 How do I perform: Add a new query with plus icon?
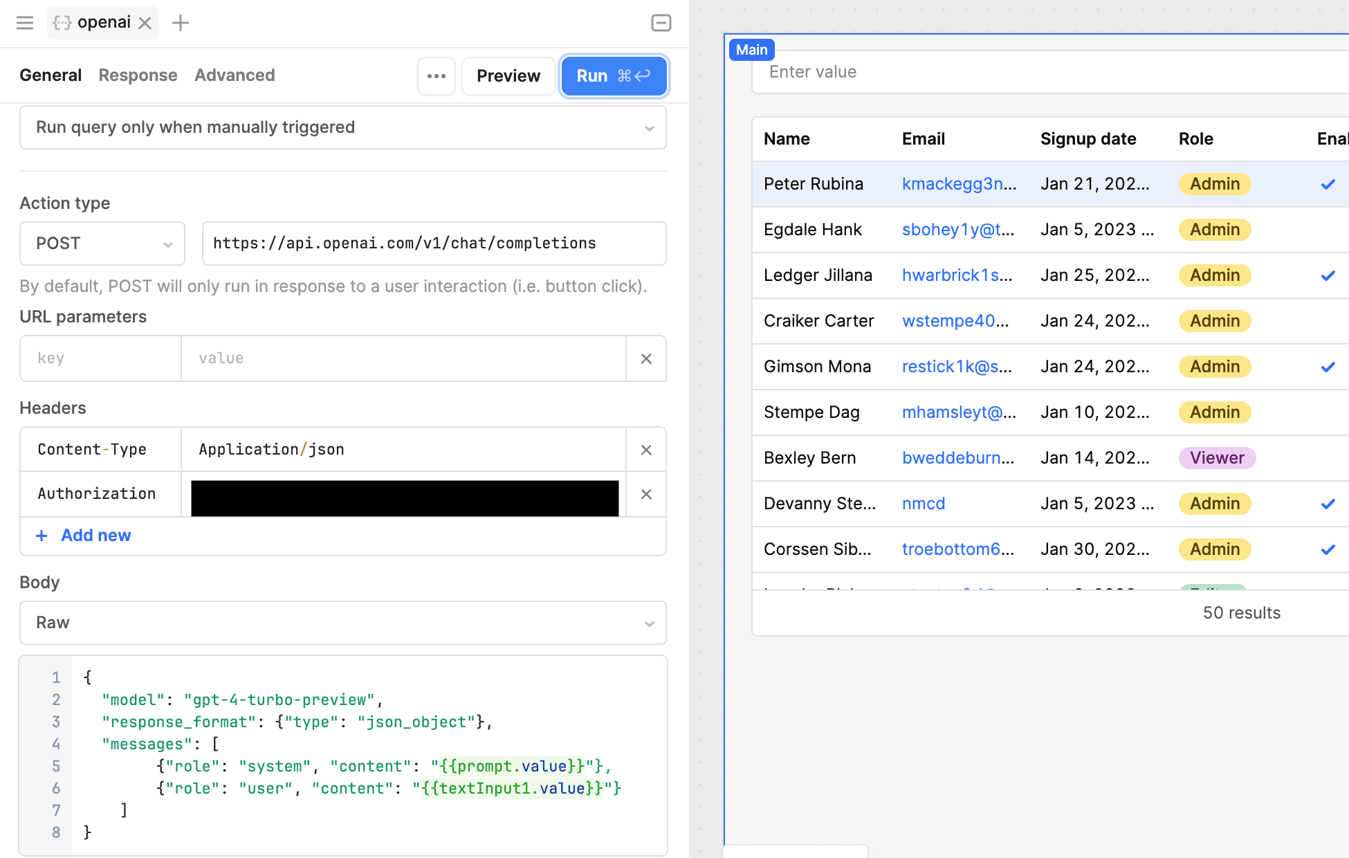pos(181,23)
